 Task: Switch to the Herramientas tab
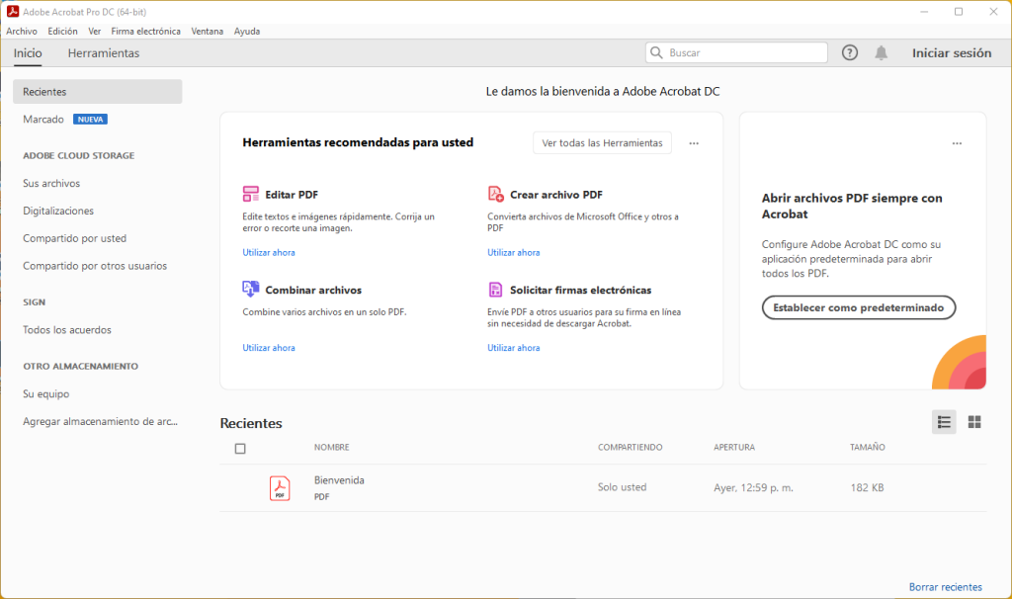point(103,53)
